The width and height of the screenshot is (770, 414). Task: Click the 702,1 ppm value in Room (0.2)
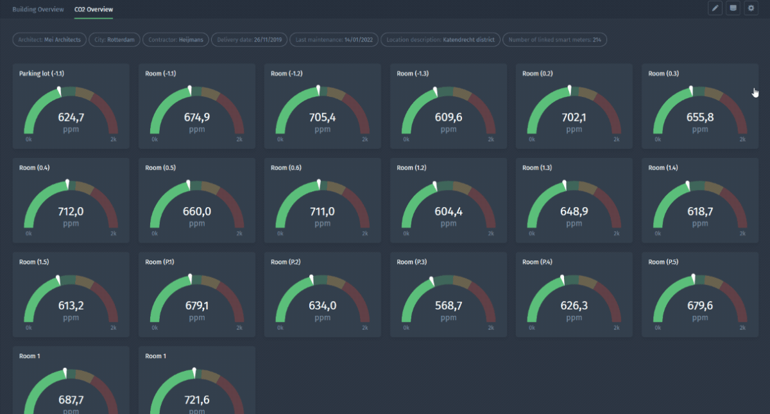click(574, 117)
